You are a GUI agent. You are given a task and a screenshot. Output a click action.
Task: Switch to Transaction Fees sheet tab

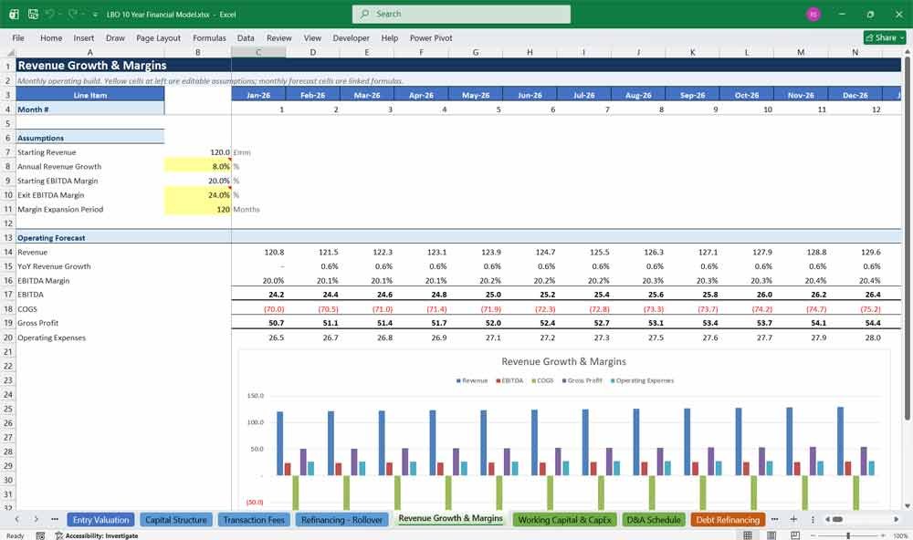[253, 520]
